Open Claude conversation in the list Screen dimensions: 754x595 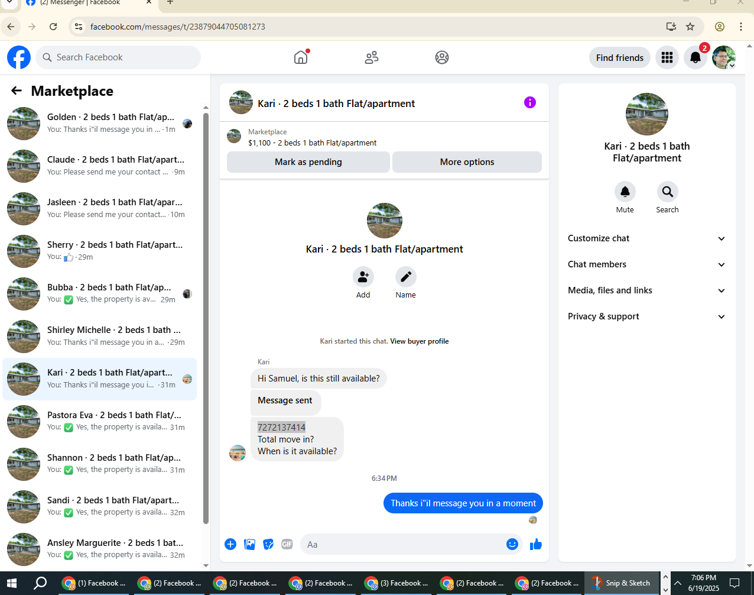(x=100, y=166)
